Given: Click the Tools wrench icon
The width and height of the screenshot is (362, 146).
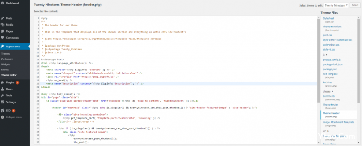Looking at the screenshot, I should point(3,95).
